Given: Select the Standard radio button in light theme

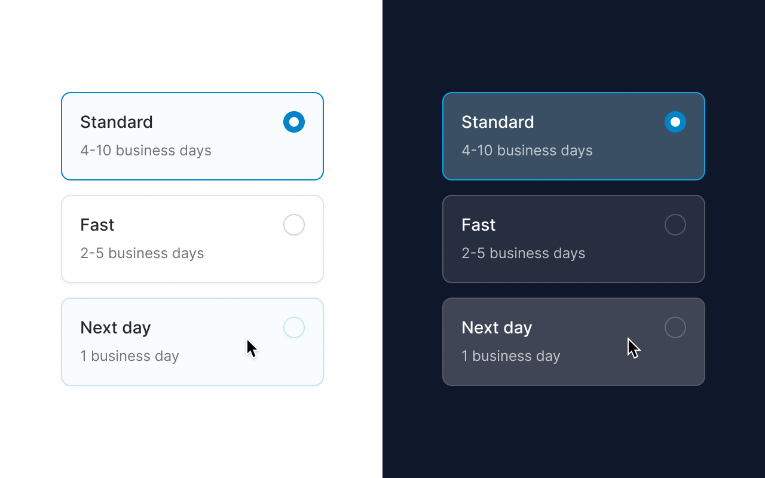Looking at the screenshot, I should pos(294,122).
